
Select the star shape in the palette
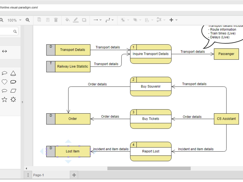pyautogui.click(x=4, y=99)
